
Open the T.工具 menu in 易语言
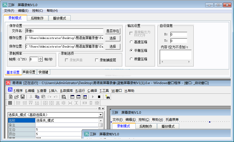[104, 90]
